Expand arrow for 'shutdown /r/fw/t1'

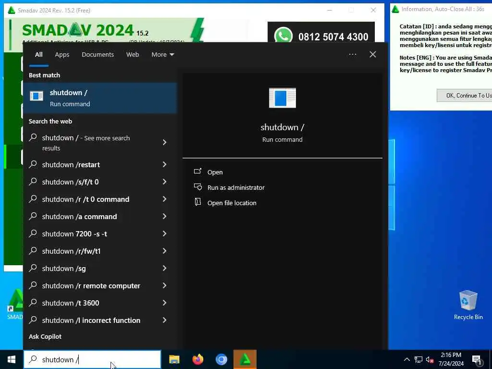pyautogui.click(x=164, y=251)
